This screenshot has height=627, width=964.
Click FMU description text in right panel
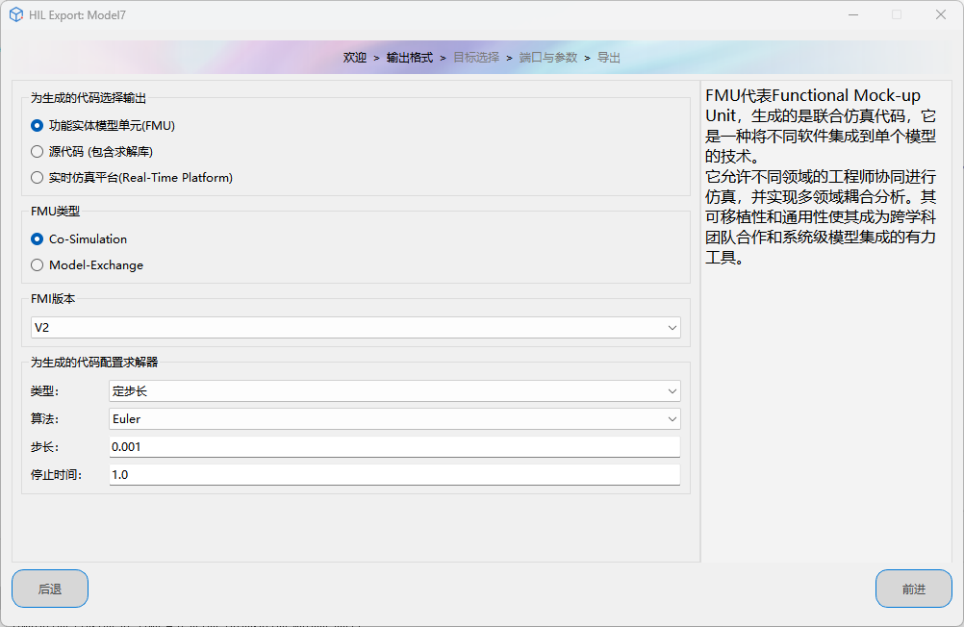pyautogui.click(x=821, y=176)
